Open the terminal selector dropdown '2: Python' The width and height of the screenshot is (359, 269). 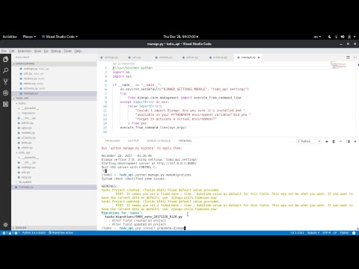(x=309, y=141)
